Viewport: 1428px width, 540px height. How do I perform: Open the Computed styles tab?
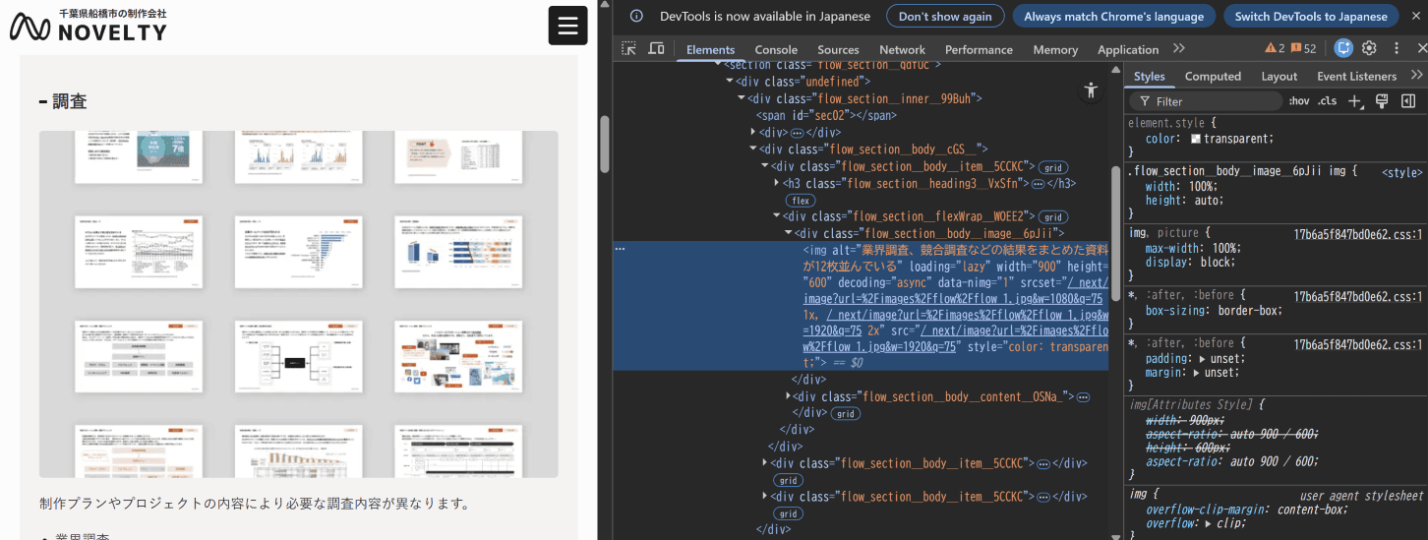tap(1213, 76)
